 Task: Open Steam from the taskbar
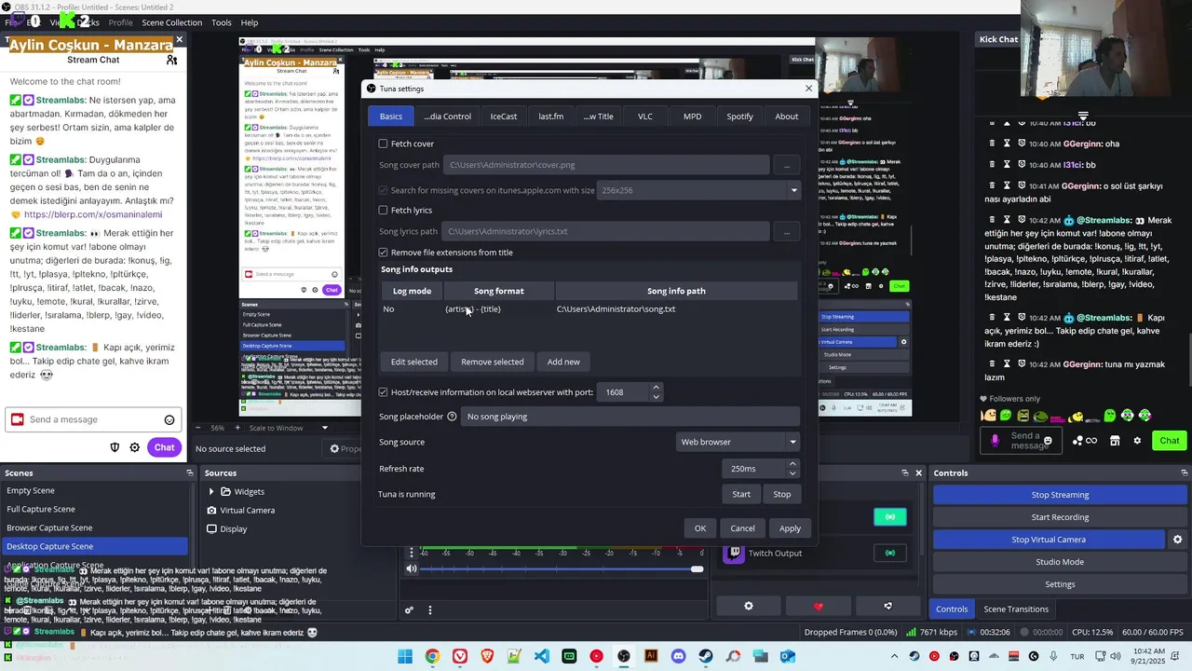coord(706,656)
